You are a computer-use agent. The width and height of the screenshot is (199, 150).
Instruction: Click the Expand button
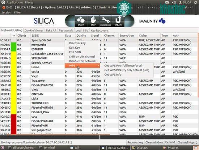point(170,142)
